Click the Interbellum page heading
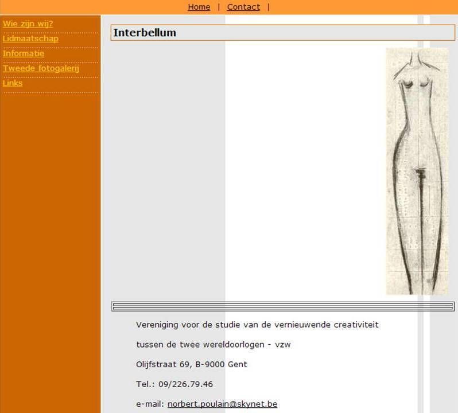 (x=145, y=33)
